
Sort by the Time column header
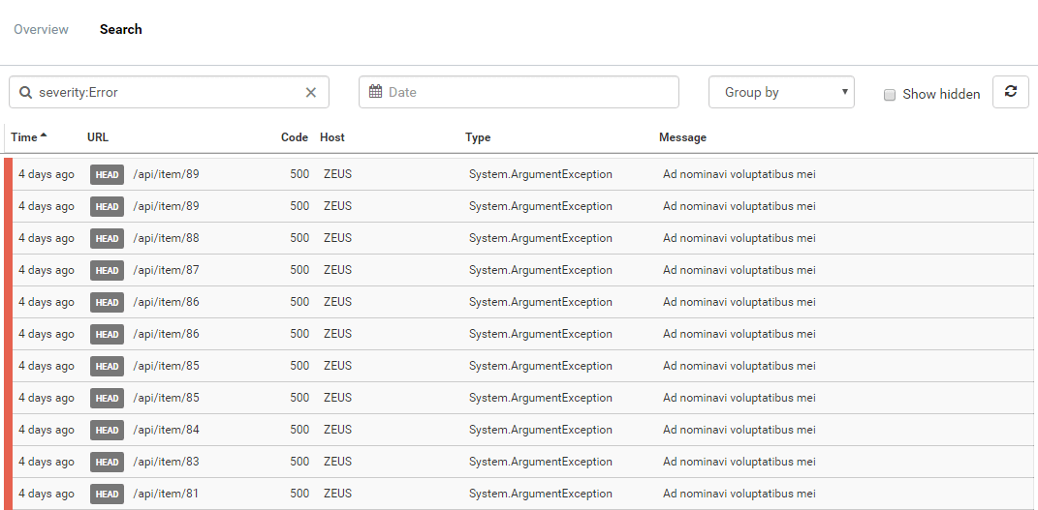24,137
